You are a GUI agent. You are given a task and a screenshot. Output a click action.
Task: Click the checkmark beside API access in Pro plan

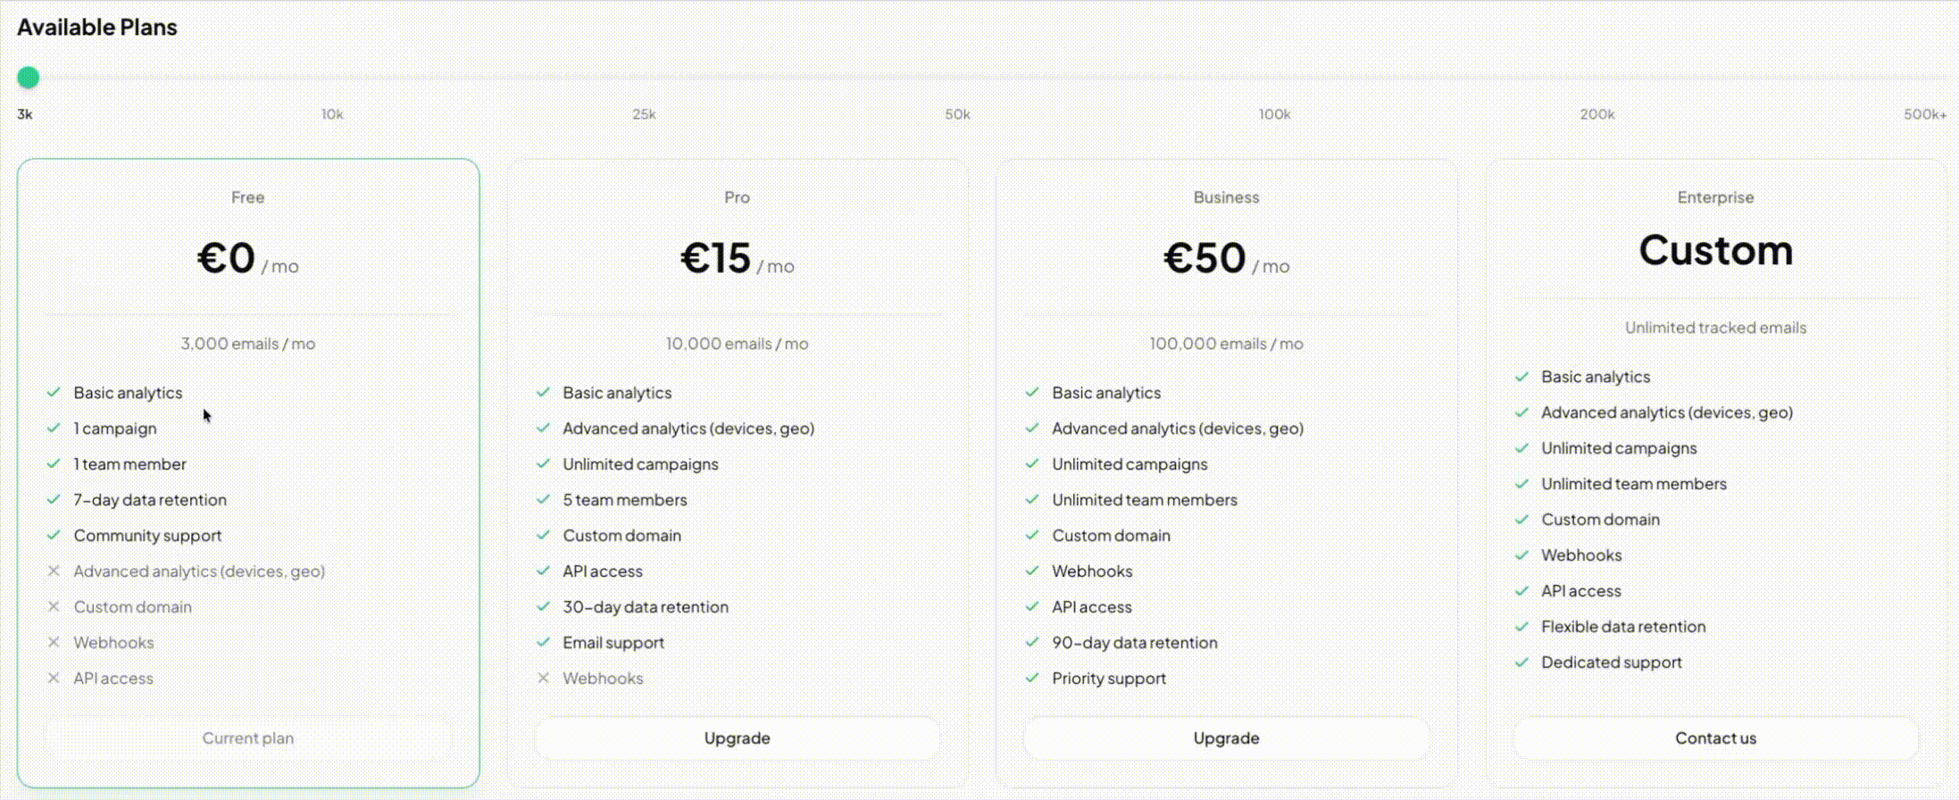click(543, 571)
